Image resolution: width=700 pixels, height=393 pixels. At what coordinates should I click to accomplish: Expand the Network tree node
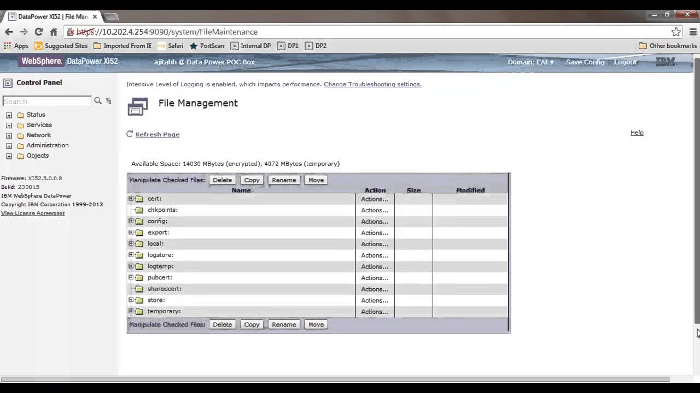point(9,135)
